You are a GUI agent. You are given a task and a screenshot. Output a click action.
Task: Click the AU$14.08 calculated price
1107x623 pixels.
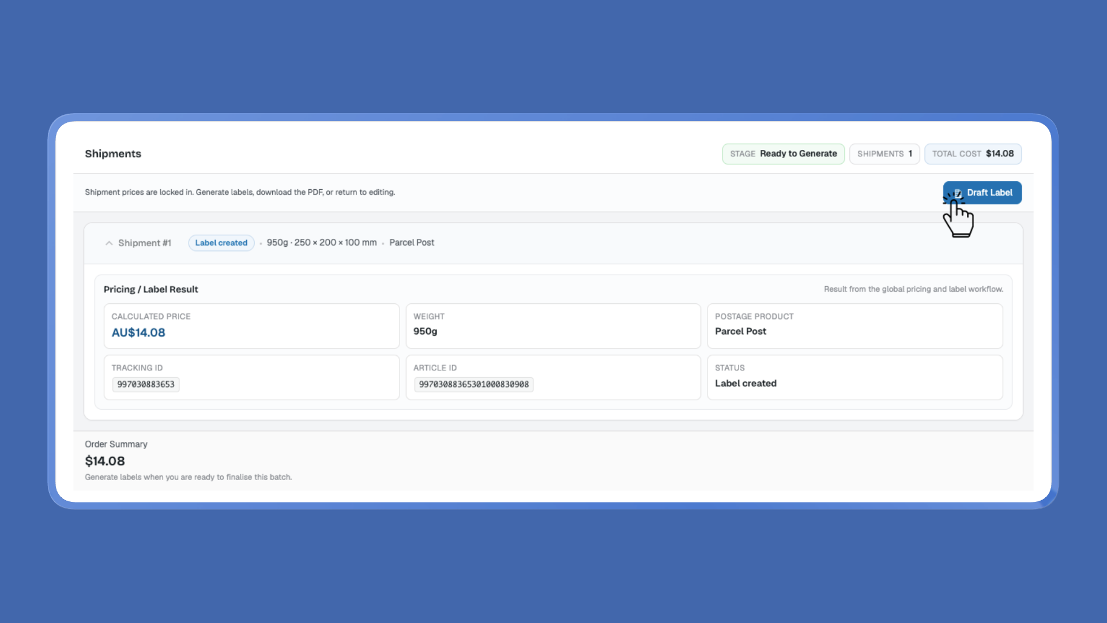click(138, 333)
